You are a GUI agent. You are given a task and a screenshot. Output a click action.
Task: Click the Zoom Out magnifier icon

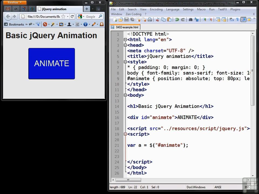coord(210,20)
